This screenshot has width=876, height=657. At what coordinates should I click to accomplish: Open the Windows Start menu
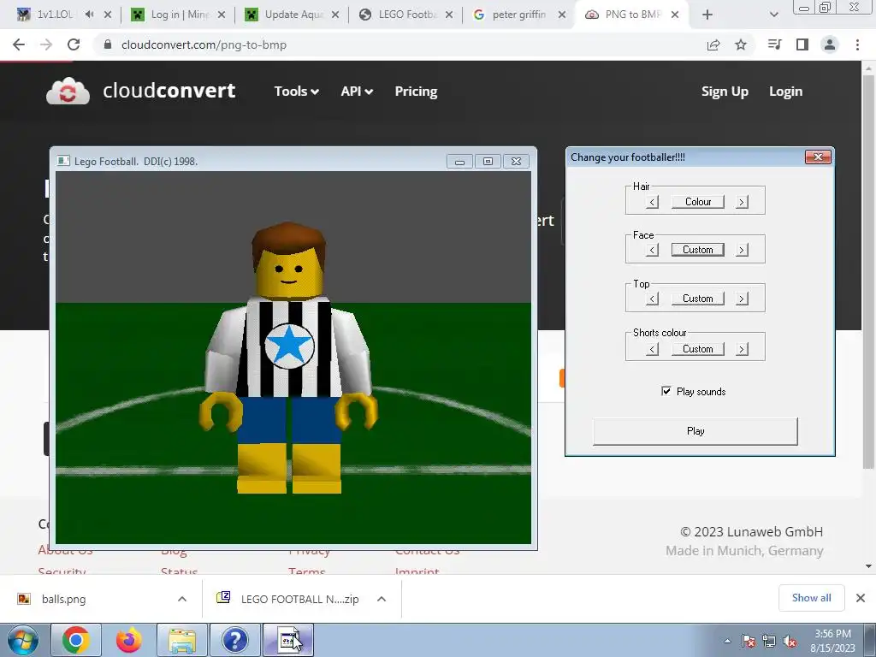[22, 640]
